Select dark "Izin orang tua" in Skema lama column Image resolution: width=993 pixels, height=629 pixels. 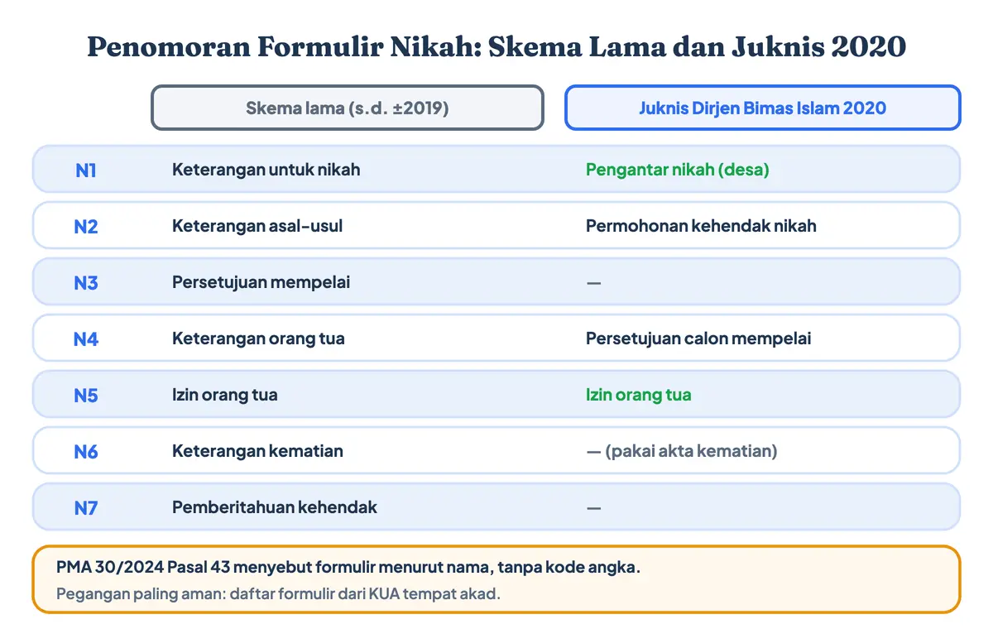tap(225, 395)
